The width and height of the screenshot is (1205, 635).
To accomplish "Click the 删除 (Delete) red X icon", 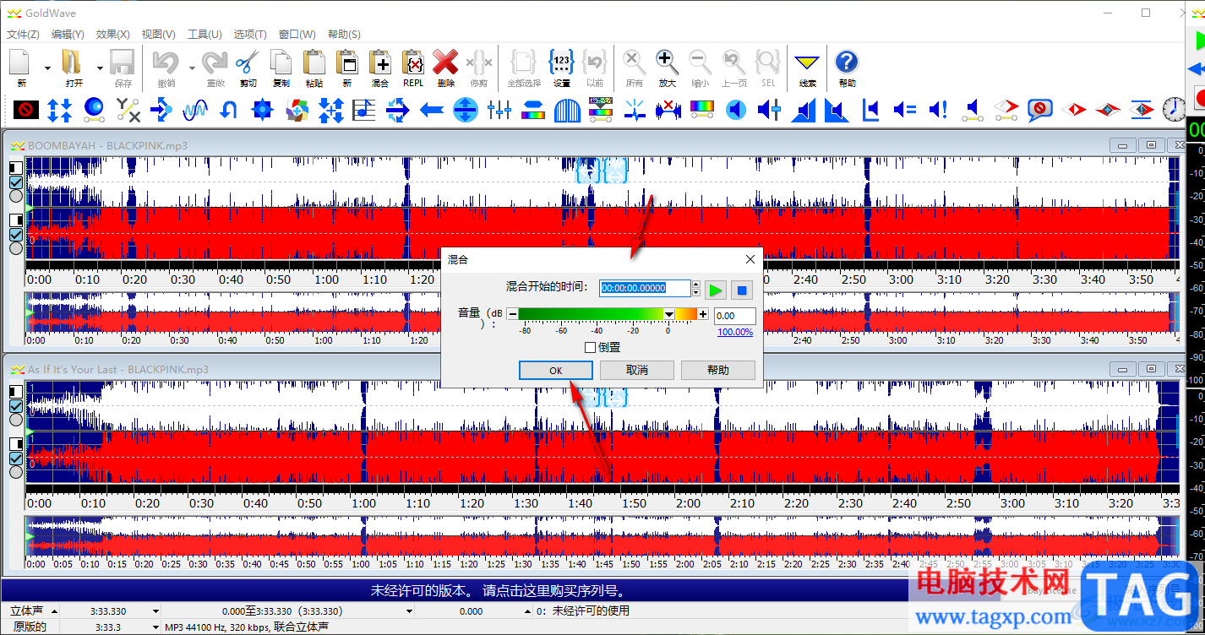I will [445, 62].
